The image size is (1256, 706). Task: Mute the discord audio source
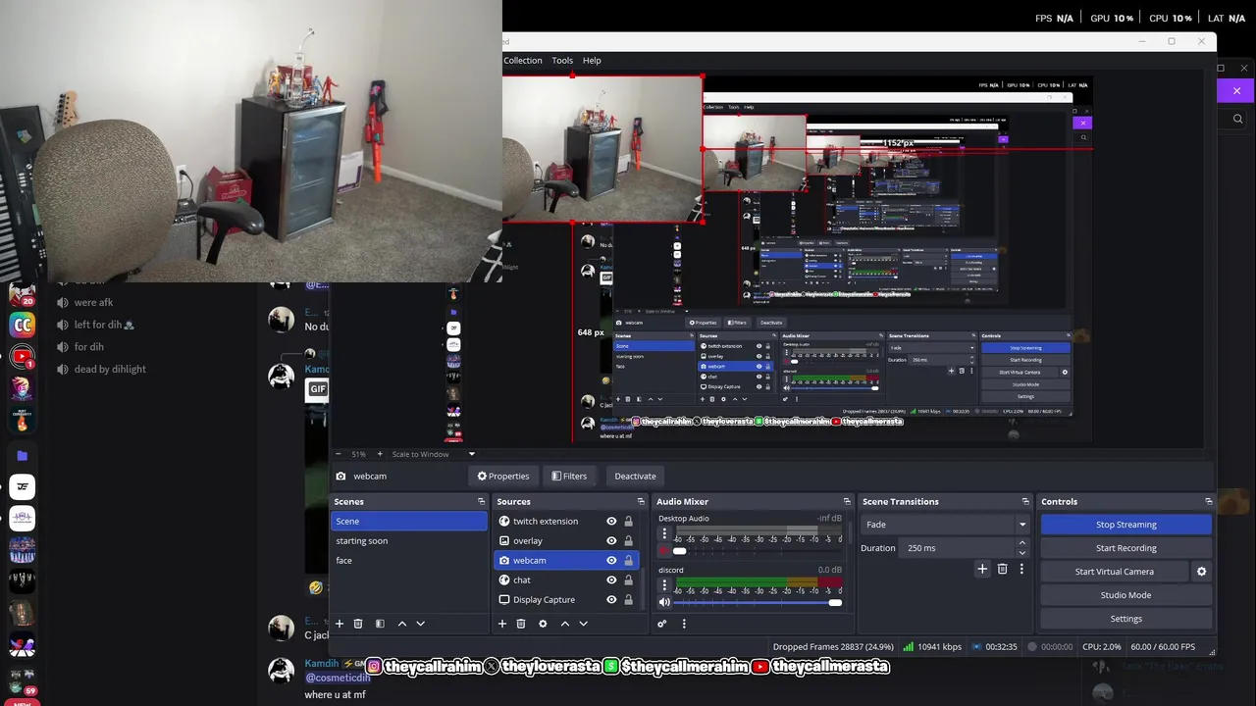tap(664, 602)
